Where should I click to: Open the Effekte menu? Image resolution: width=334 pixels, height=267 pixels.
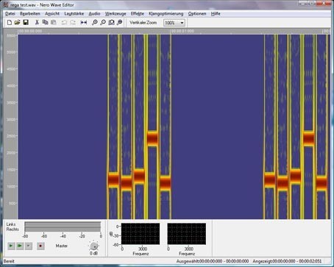click(138, 14)
